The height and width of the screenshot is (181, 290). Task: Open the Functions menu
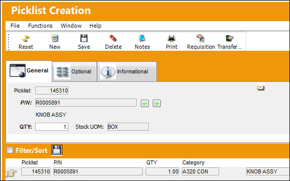click(x=40, y=26)
